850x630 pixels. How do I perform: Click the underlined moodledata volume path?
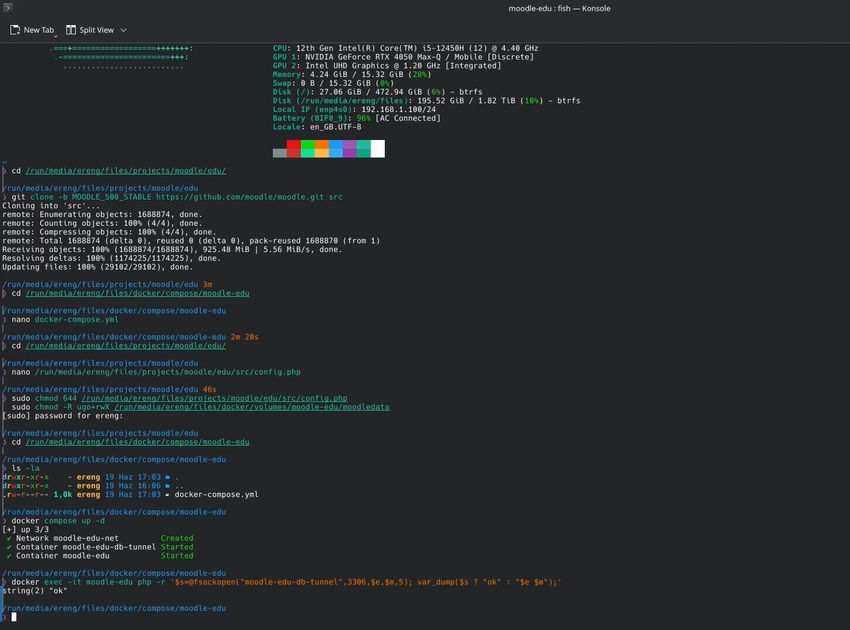252,407
